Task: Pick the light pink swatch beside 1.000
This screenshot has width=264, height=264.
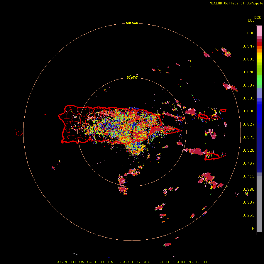Action: coord(259,31)
